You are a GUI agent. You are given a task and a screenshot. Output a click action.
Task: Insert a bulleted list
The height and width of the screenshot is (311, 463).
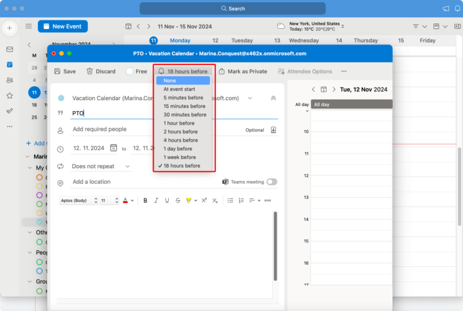[230, 200]
